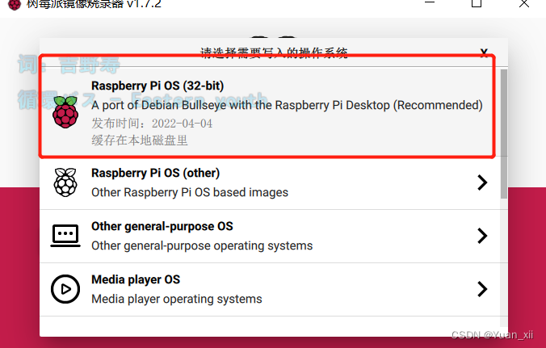The height and width of the screenshot is (348, 546).
Task: Close the Imager window
Action: (523, 3)
